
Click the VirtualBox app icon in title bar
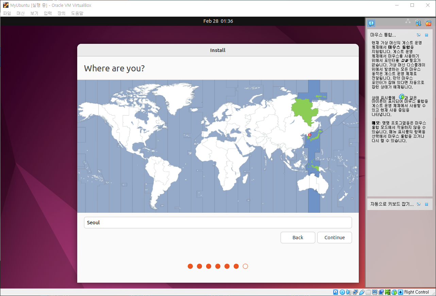[5, 5]
